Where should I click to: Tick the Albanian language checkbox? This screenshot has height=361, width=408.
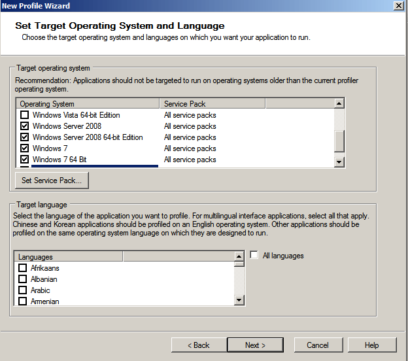pyautogui.click(x=23, y=279)
